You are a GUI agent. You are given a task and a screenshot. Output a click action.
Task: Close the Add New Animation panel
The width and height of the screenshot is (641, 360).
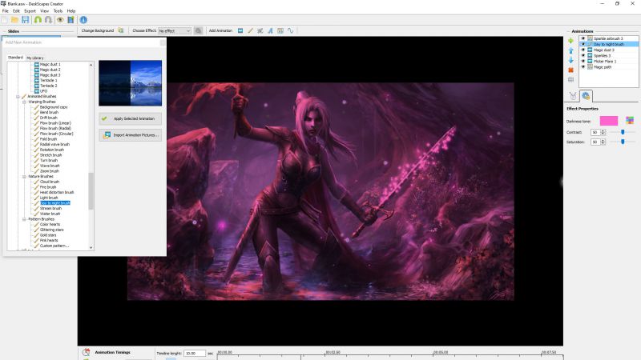[x=163, y=42]
